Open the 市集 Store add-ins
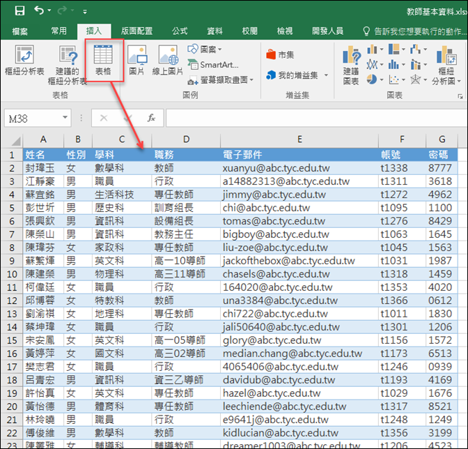The width and height of the screenshot is (468, 449). tap(280, 54)
